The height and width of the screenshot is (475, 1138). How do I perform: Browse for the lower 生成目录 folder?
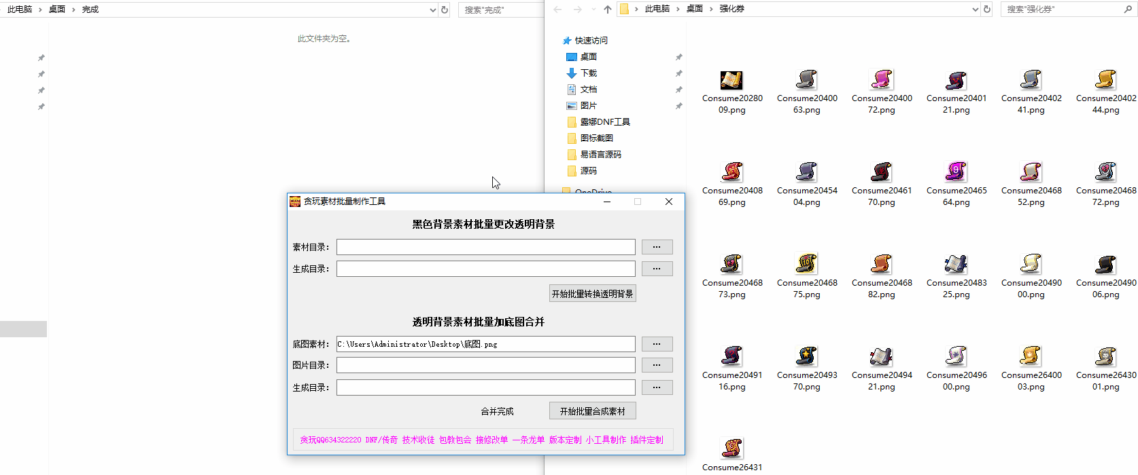click(657, 387)
